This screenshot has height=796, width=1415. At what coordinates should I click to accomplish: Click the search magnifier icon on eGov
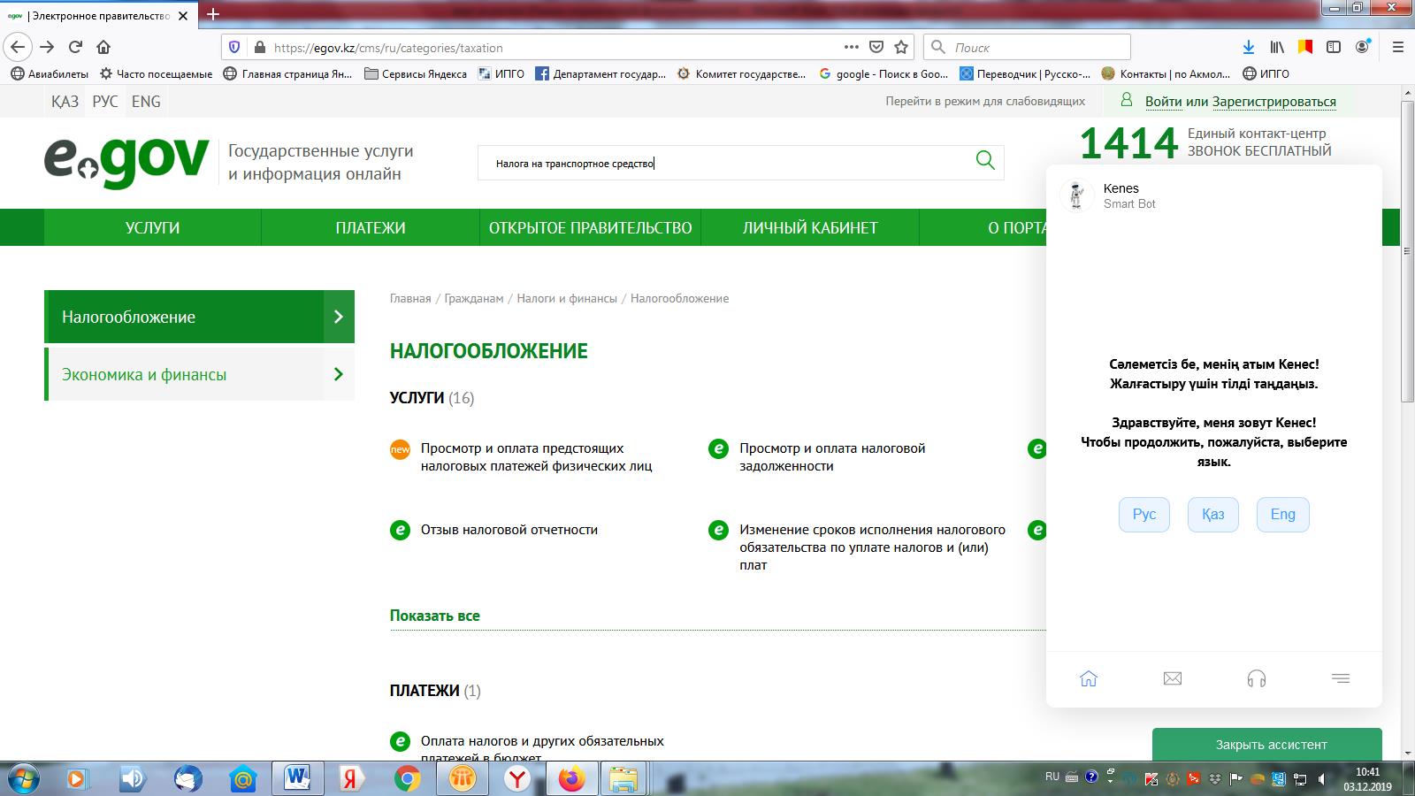pyautogui.click(x=984, y=160)
